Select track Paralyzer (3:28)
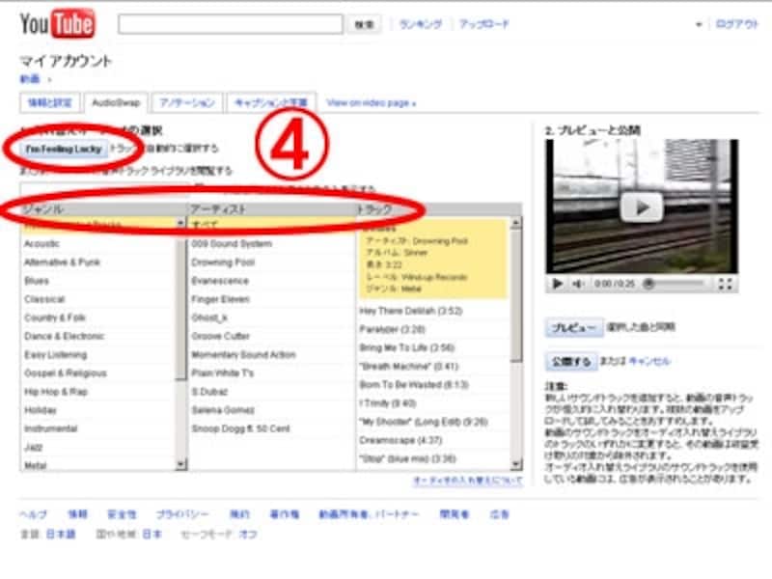This screenshot has width=772, height=579. tap(392, 329)
